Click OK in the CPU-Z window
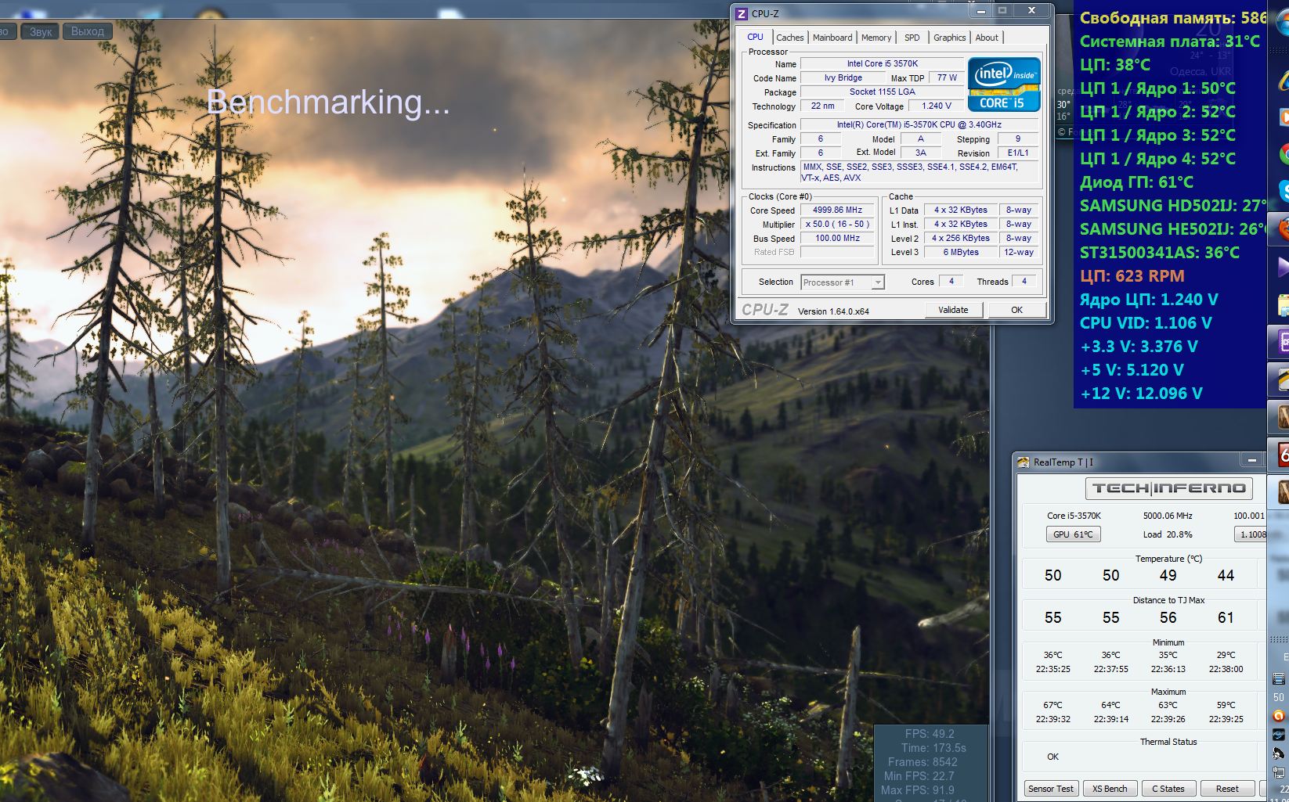This screenshot has height=802, width=1289. (x=1016, y=310)
